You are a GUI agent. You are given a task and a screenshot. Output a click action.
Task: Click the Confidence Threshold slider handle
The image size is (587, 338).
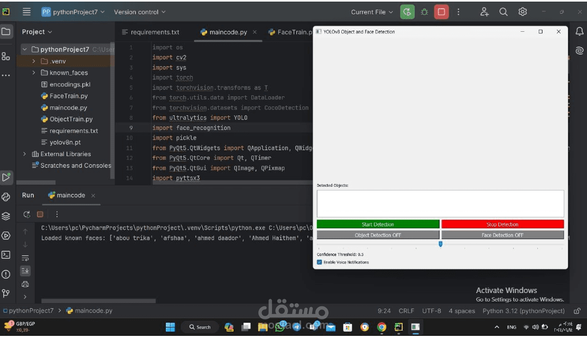(x=440, y=244)
